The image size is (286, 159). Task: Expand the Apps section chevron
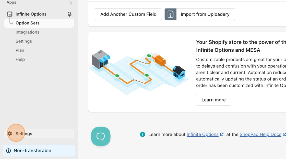pos(71,3)
